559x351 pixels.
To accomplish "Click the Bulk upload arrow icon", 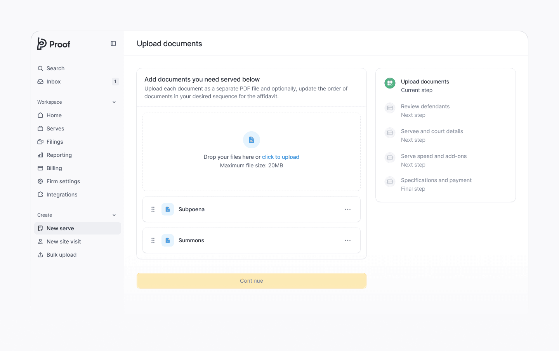I will [40, 254].
